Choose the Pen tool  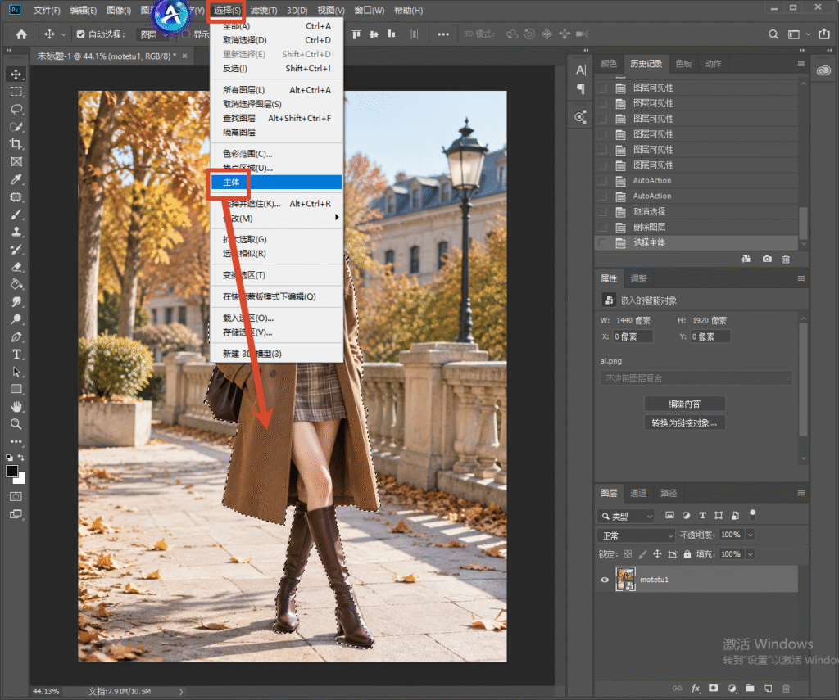(16, 336)
